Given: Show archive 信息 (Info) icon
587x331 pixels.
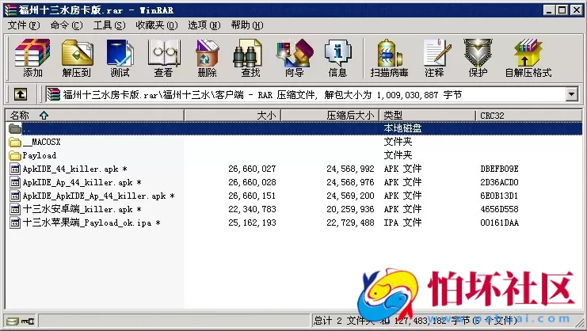Looking at the screenshot, I should [337, 58].
